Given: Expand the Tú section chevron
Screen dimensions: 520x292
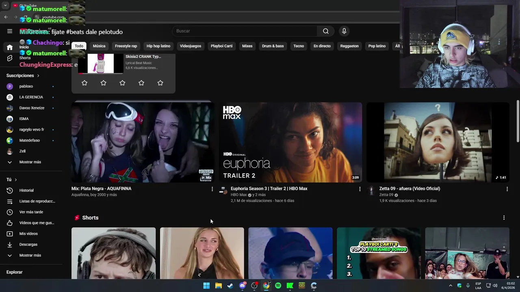Looking at the screenshot, I should point(16,180).
